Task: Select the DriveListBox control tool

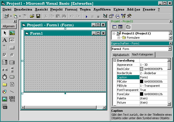Action: coord(12,77)
